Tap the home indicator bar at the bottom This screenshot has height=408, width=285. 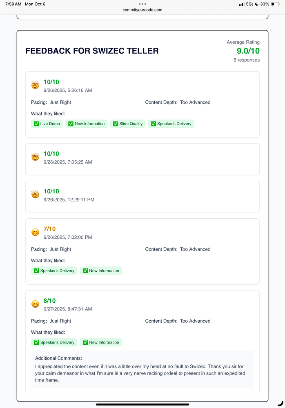142,404
